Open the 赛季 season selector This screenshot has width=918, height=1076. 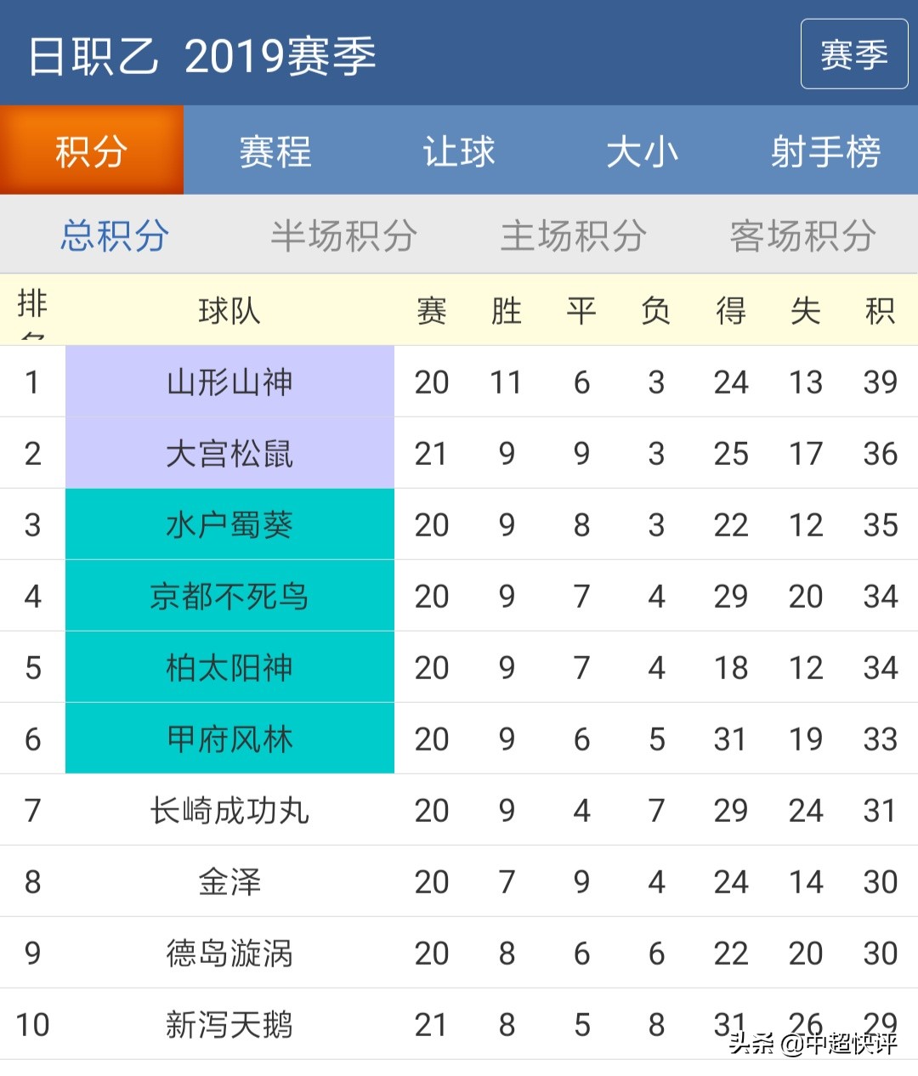click(x=853, y=54)
